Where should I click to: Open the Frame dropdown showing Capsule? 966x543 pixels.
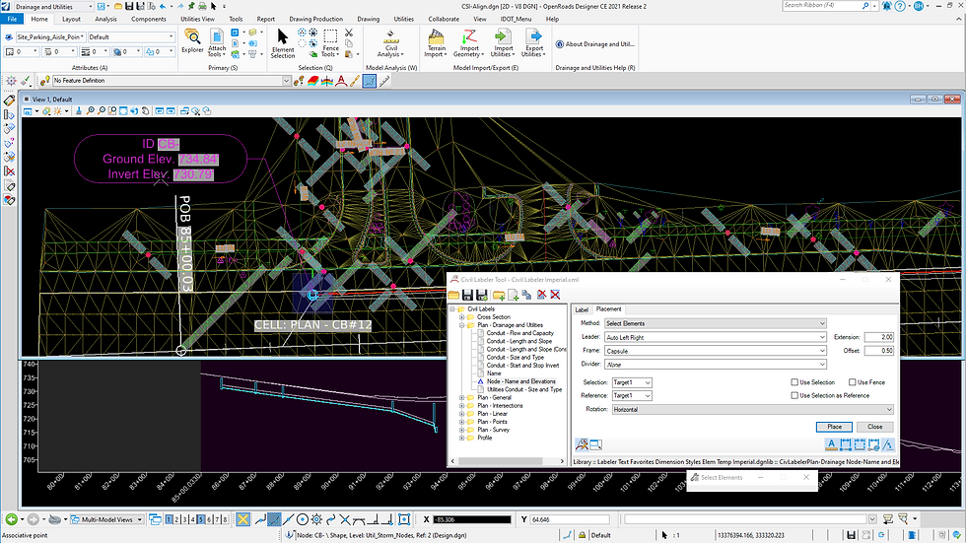[715, 351]
